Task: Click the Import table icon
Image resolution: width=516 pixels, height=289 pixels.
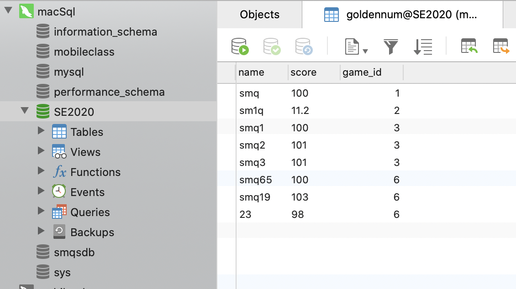Action: coord(469,46)
